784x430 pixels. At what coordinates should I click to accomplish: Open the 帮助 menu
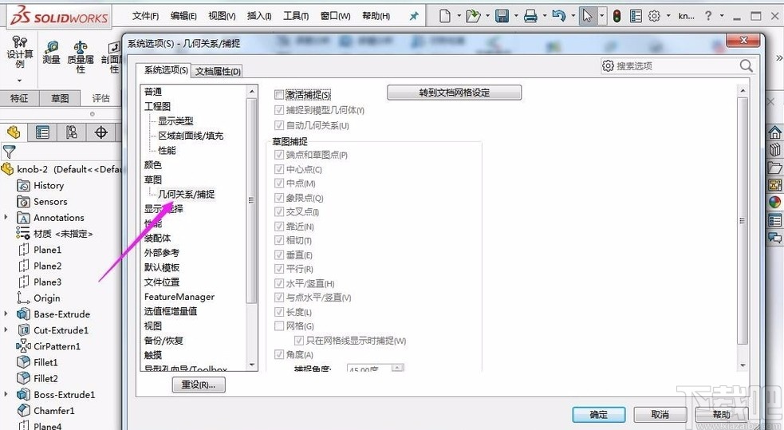[376, 16]
